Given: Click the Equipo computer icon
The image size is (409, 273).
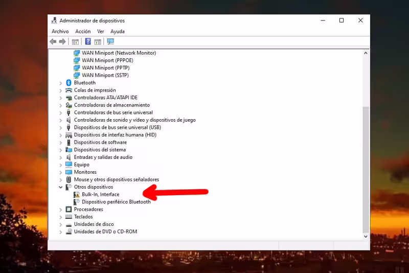Looking at the screenshot, I should click(69, 165).
